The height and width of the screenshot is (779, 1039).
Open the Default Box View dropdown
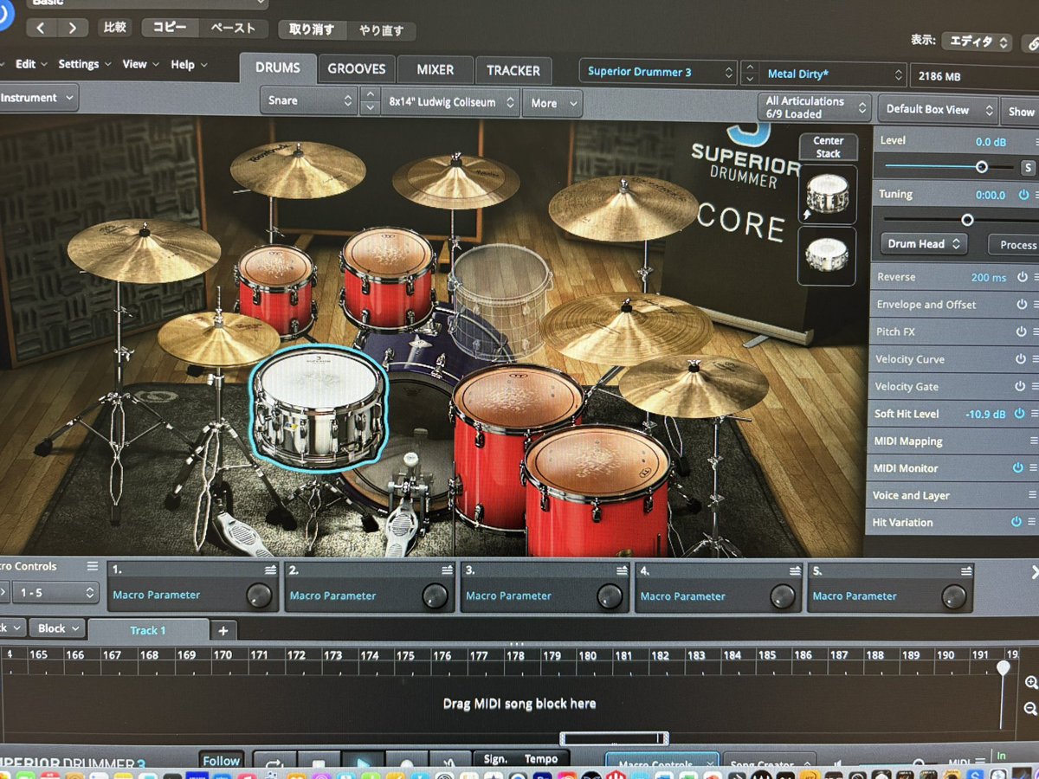[938, 110]
